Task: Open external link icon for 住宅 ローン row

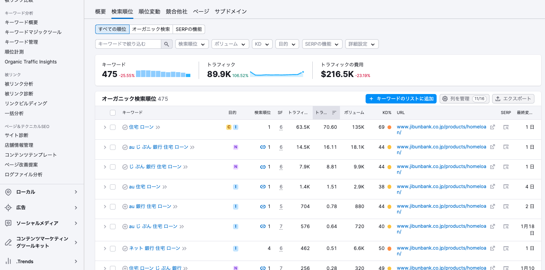Action: 493,127
